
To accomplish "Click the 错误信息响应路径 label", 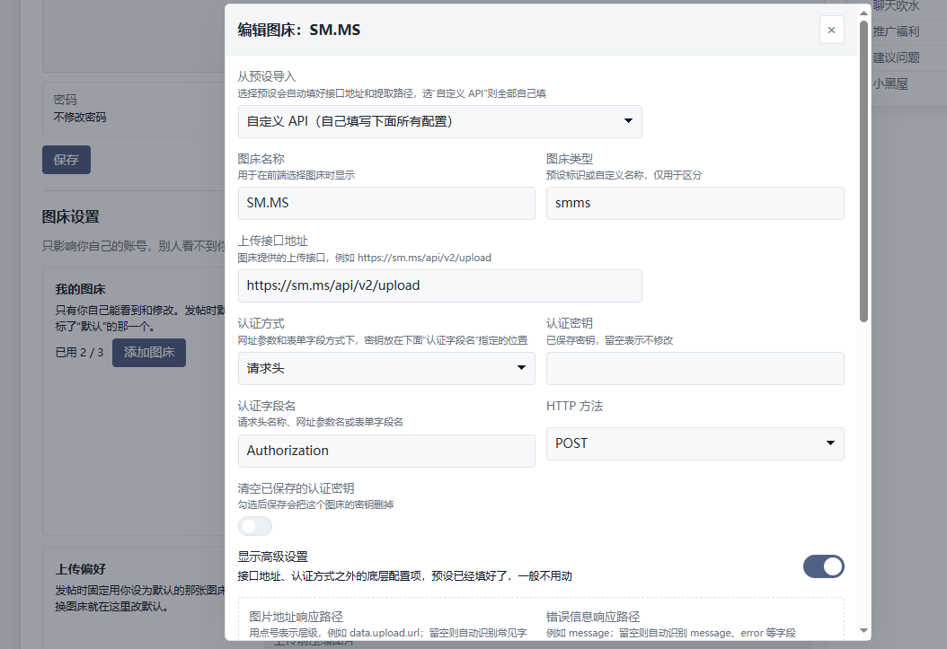I will coord(592,617).
